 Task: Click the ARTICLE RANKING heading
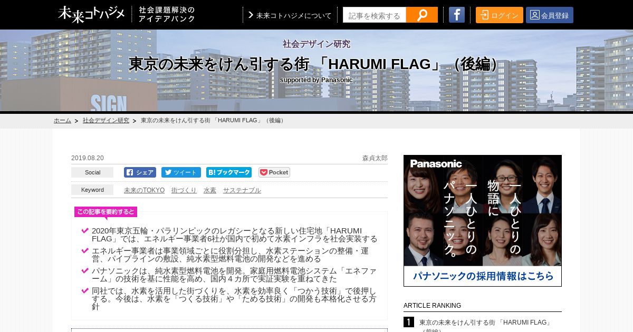[433, 306]
